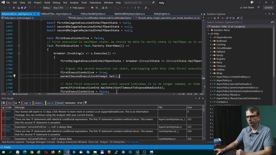
Task: Switch to FallbackTRes...AsyncSpecs.cs tab
Action: pos(56,14)
